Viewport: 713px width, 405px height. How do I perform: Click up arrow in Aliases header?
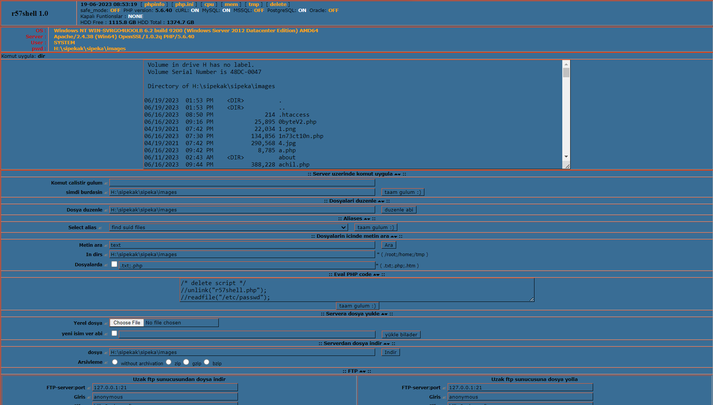point(366,219)
